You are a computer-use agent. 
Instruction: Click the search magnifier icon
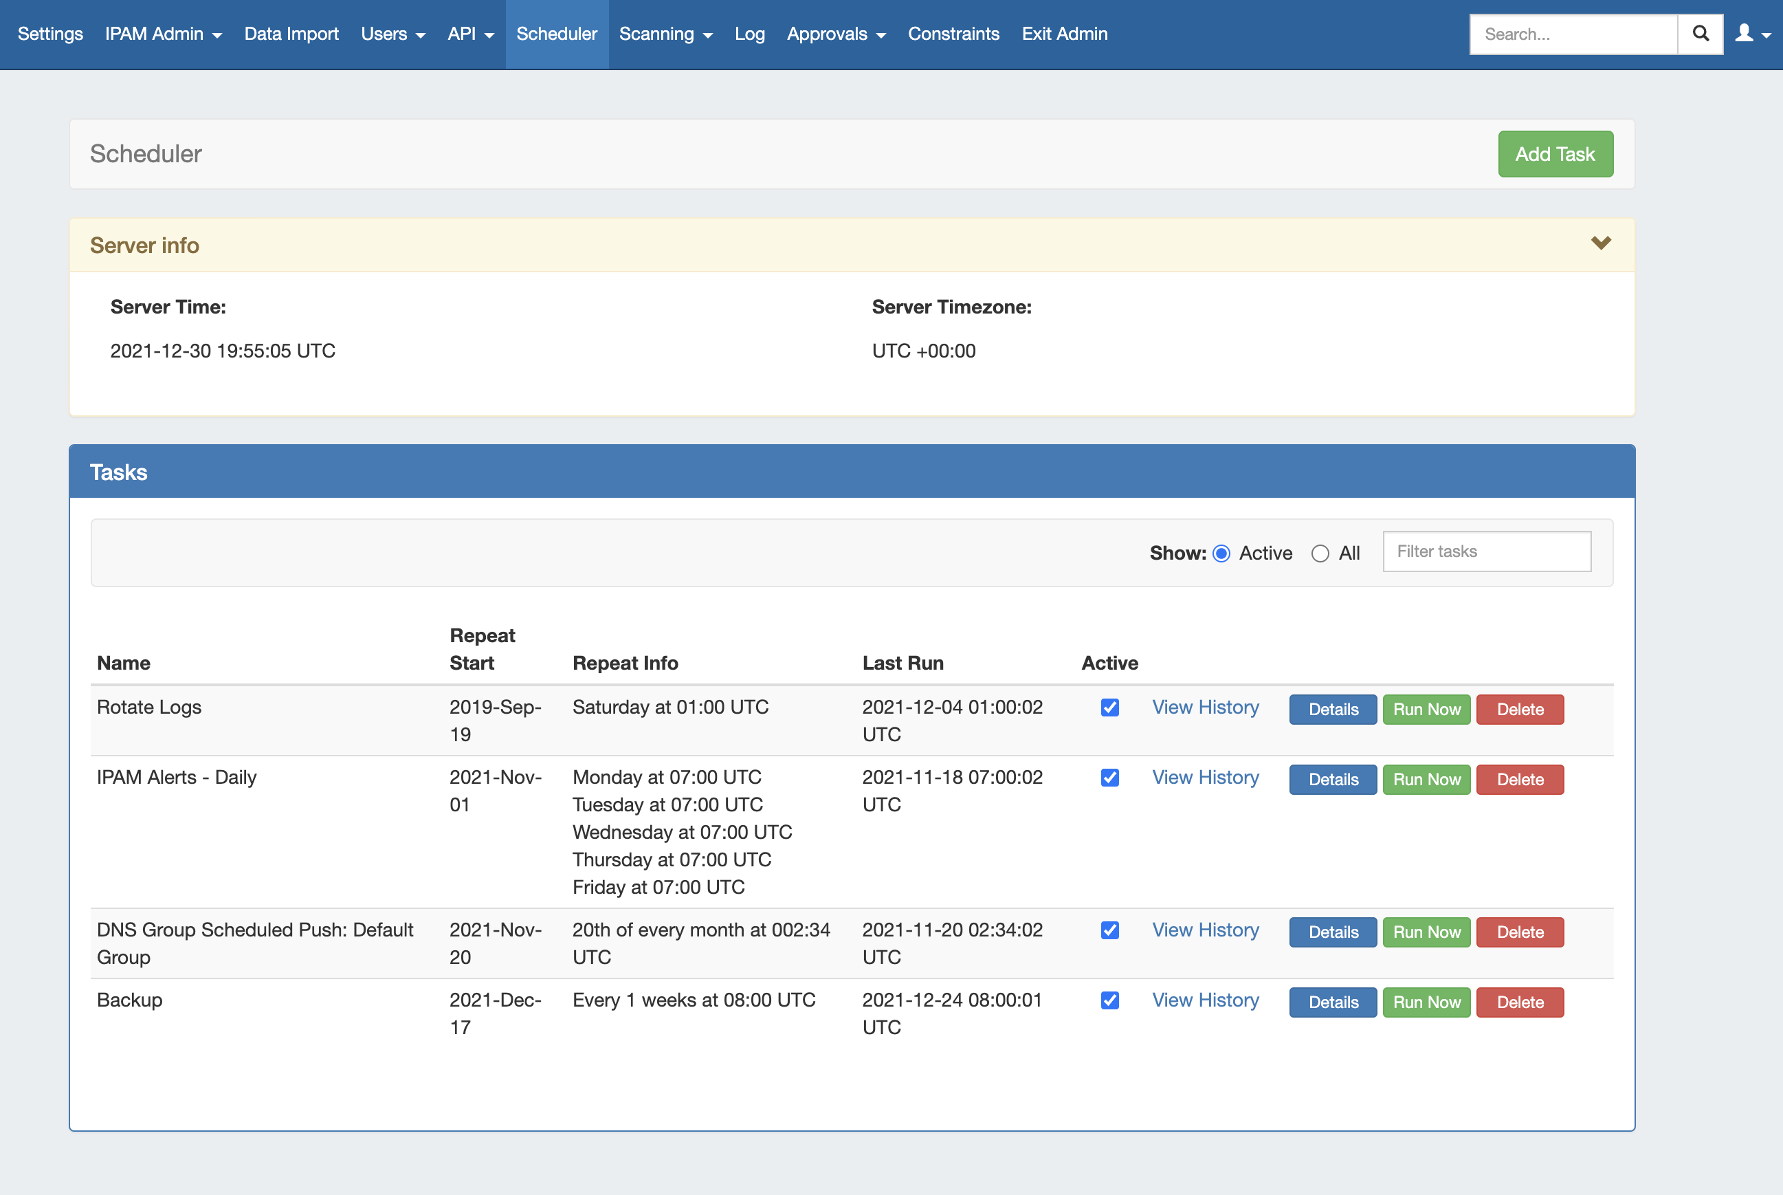[x=1700, y=34]
